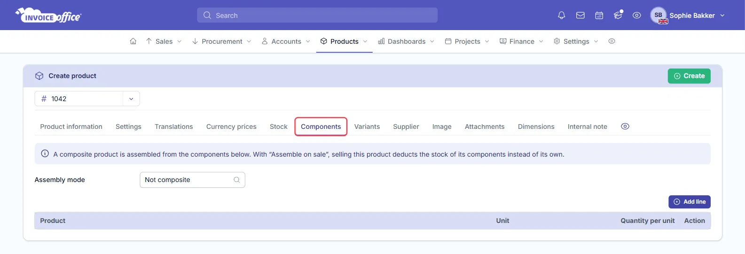Select the Components tab
Viewport: 745px width, 254px height.
click(x=321, y=127)
